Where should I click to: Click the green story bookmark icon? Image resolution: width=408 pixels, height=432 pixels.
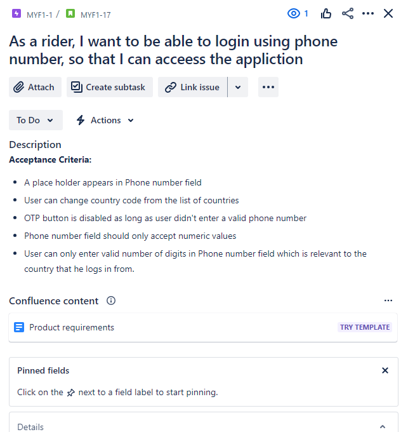[70, 13]
